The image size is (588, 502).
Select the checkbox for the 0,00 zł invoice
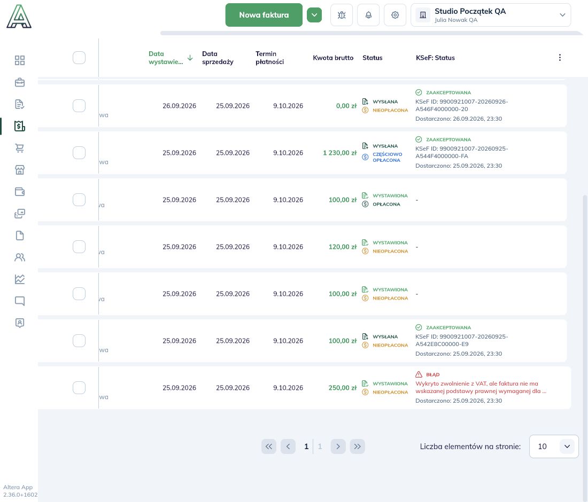79,106
